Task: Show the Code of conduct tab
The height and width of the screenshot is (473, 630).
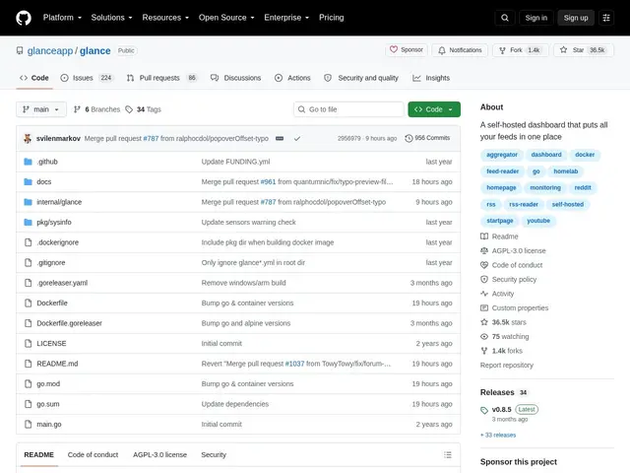Action: 93,454
